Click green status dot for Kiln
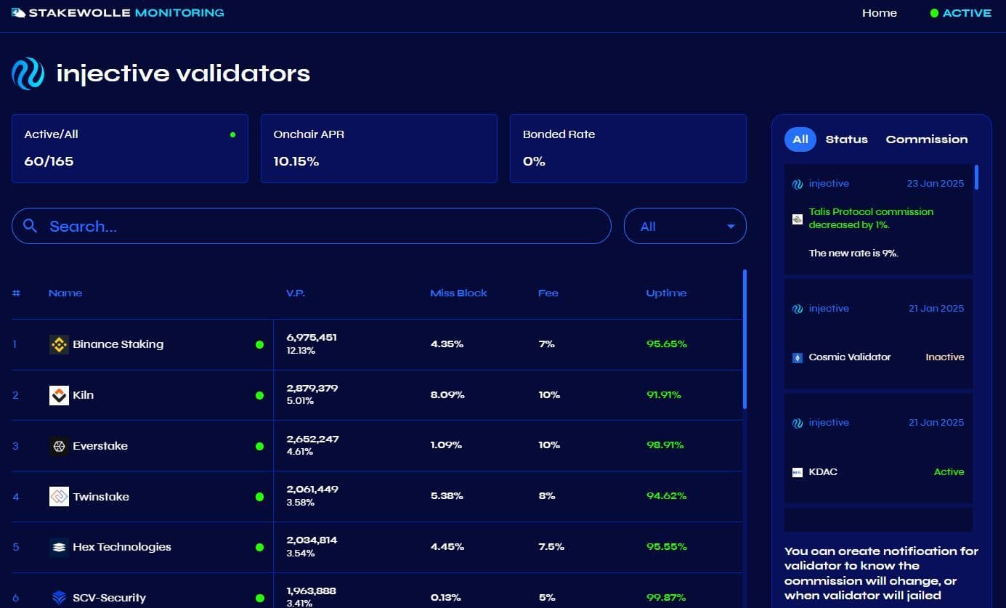Screen dimensions: 1006x608 (x=259, y=395)
